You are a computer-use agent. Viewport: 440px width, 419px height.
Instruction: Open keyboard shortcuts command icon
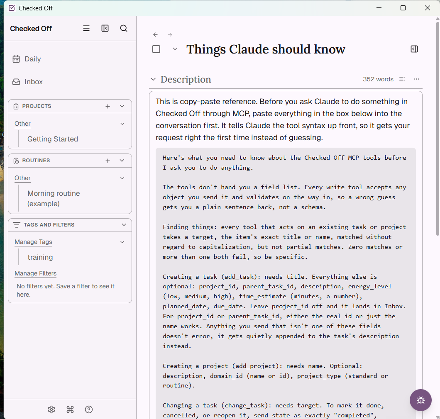pyautogui.click(x=70, y=409)
